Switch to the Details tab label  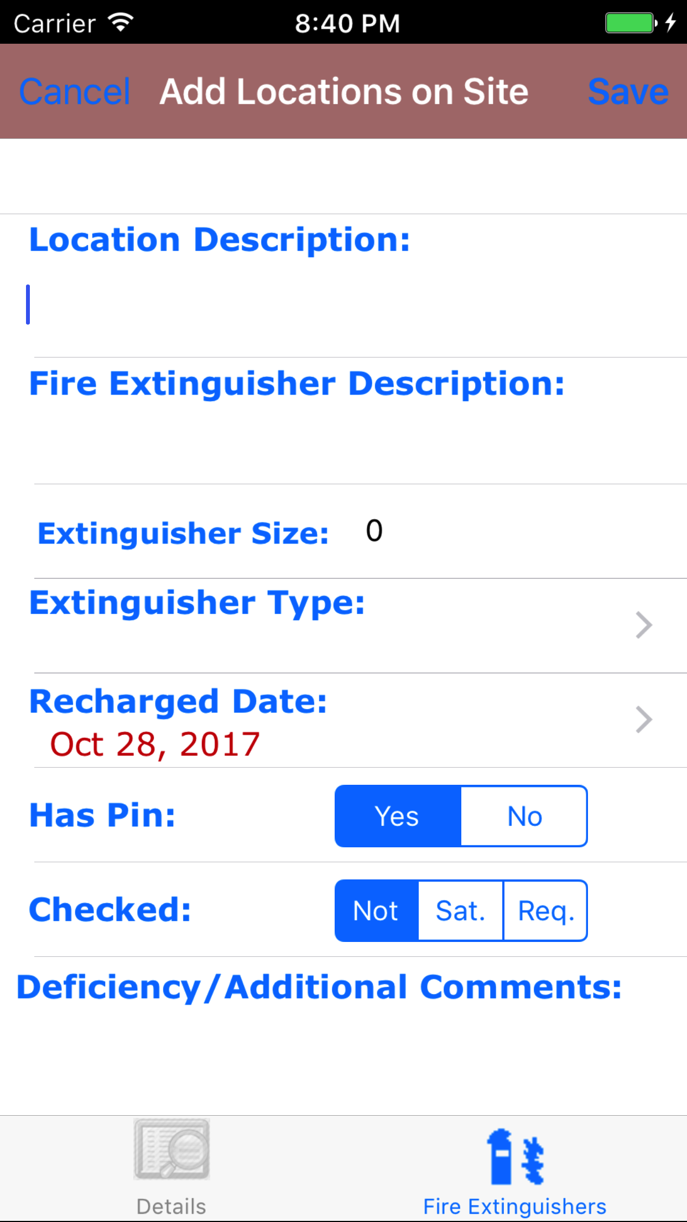[x=171, y=1207]
